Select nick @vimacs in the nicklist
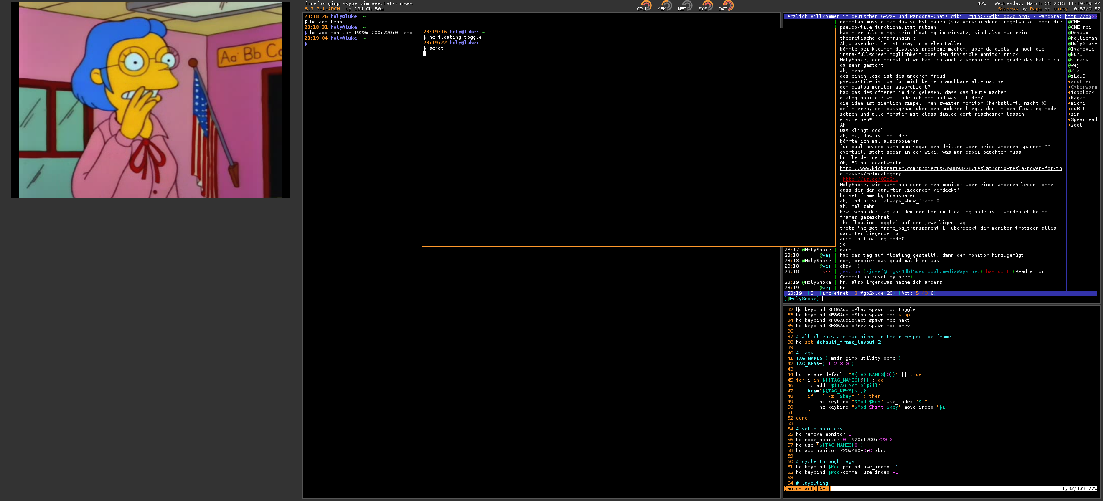This screenshot has height=501, width=1103. coord(1078,59)
